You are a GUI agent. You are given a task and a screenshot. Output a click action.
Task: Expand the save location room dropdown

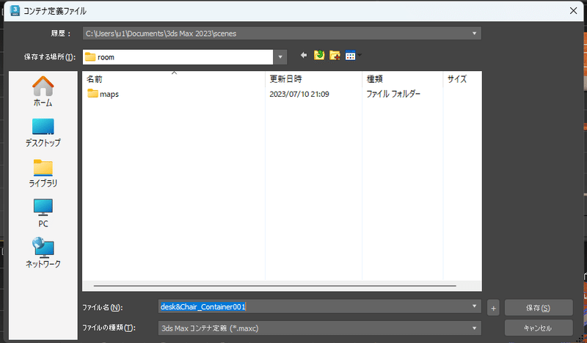click(280, 57)
